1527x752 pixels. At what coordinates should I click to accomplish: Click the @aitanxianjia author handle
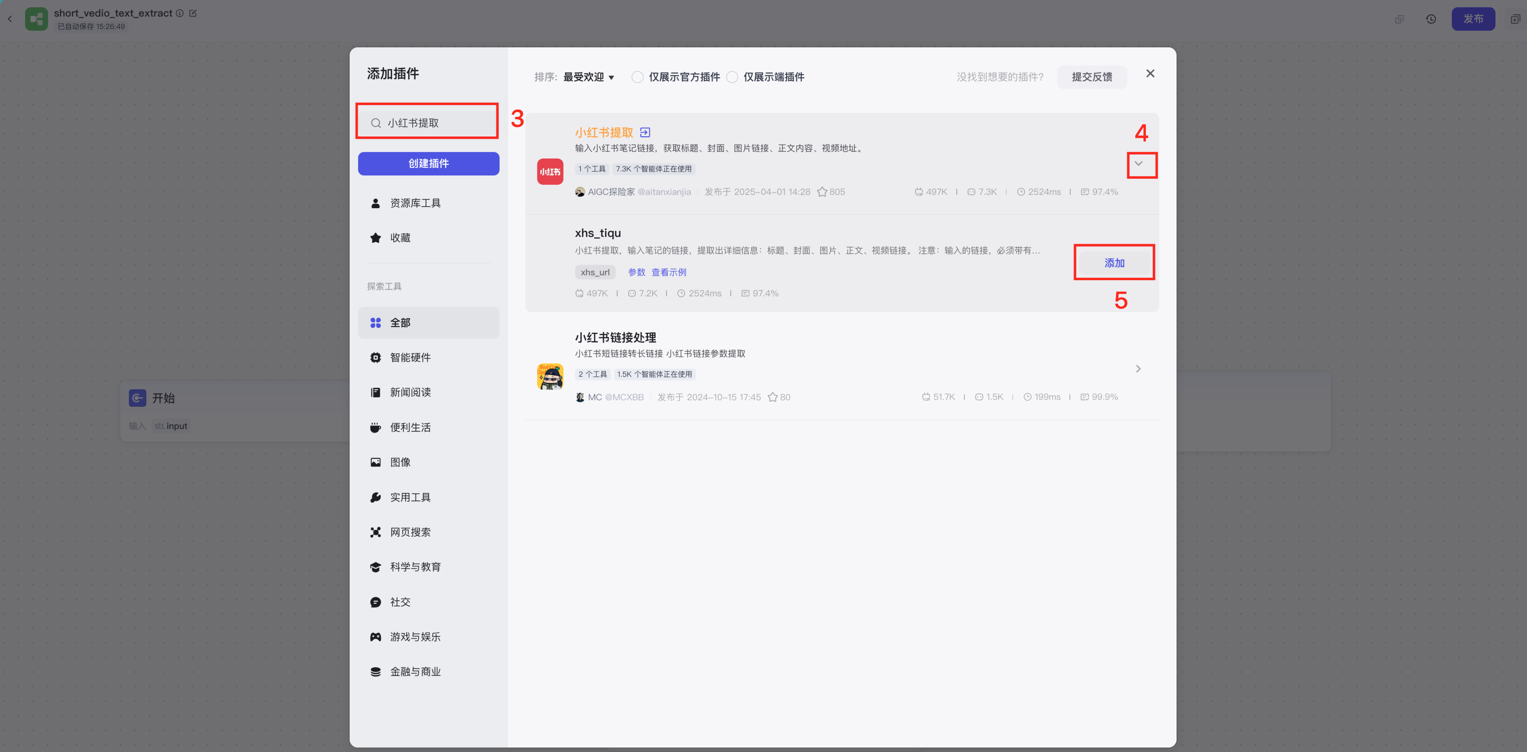[x=664, y=192]
